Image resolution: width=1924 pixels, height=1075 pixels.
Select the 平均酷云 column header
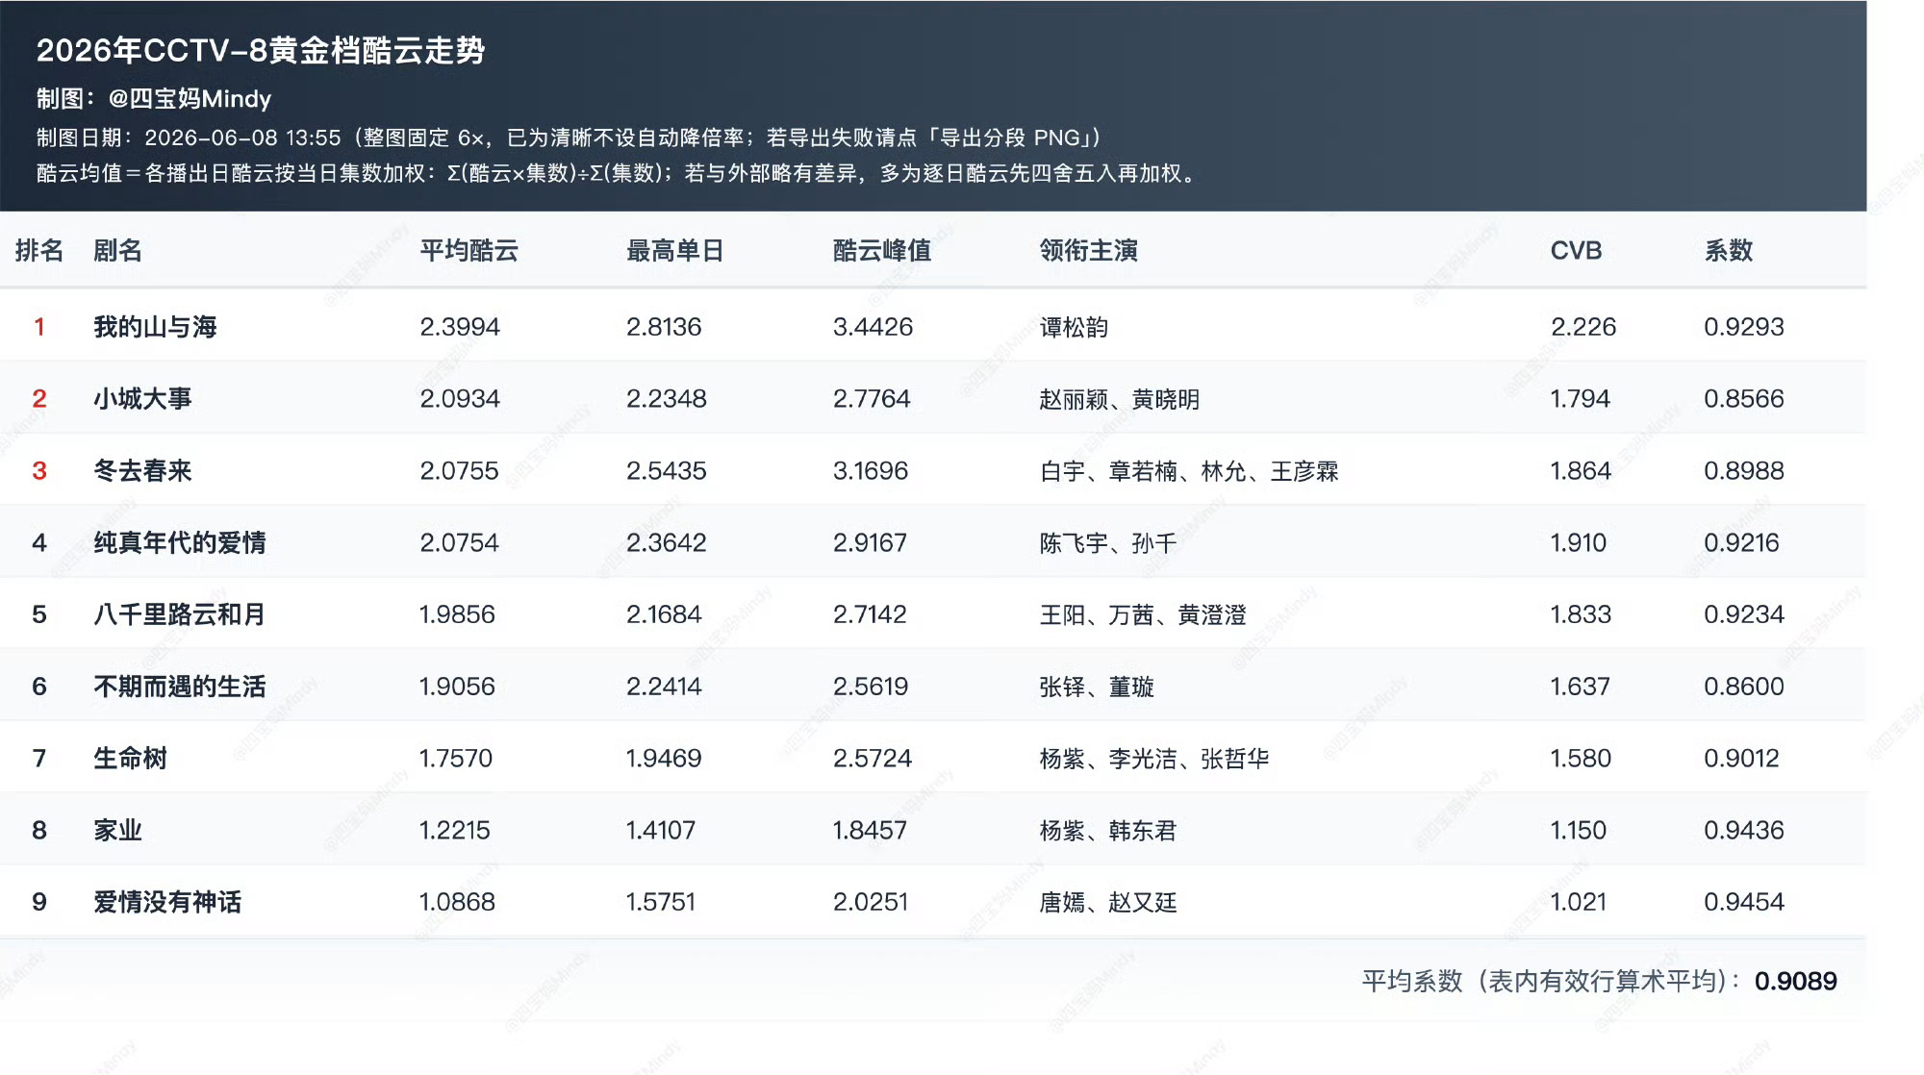[469, 251]
